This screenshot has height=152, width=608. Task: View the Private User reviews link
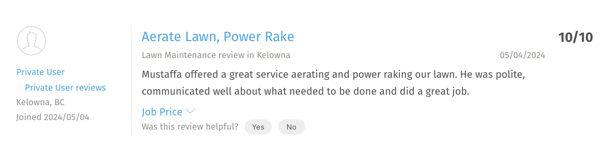point(65,88)
